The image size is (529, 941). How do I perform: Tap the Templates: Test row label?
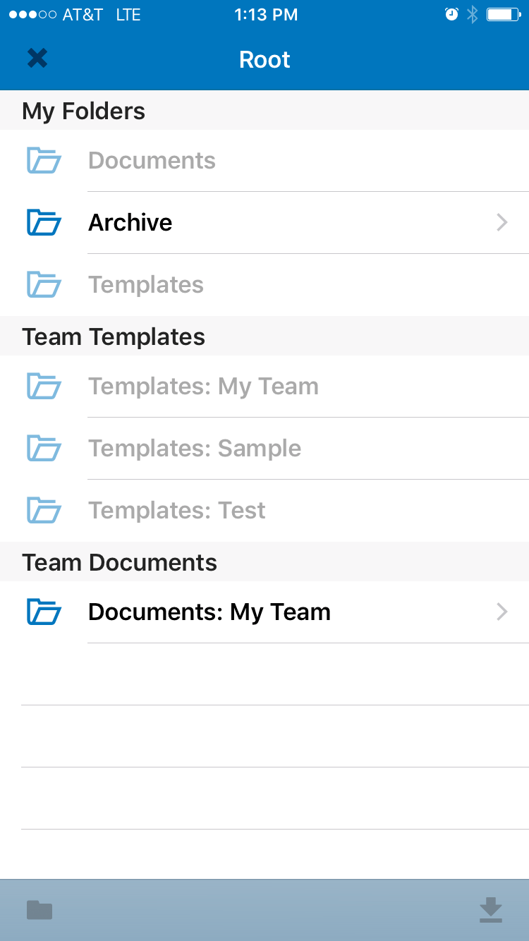pos(177,511)
